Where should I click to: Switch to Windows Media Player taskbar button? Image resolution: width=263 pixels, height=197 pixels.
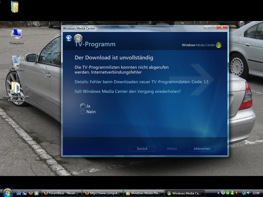144,193
